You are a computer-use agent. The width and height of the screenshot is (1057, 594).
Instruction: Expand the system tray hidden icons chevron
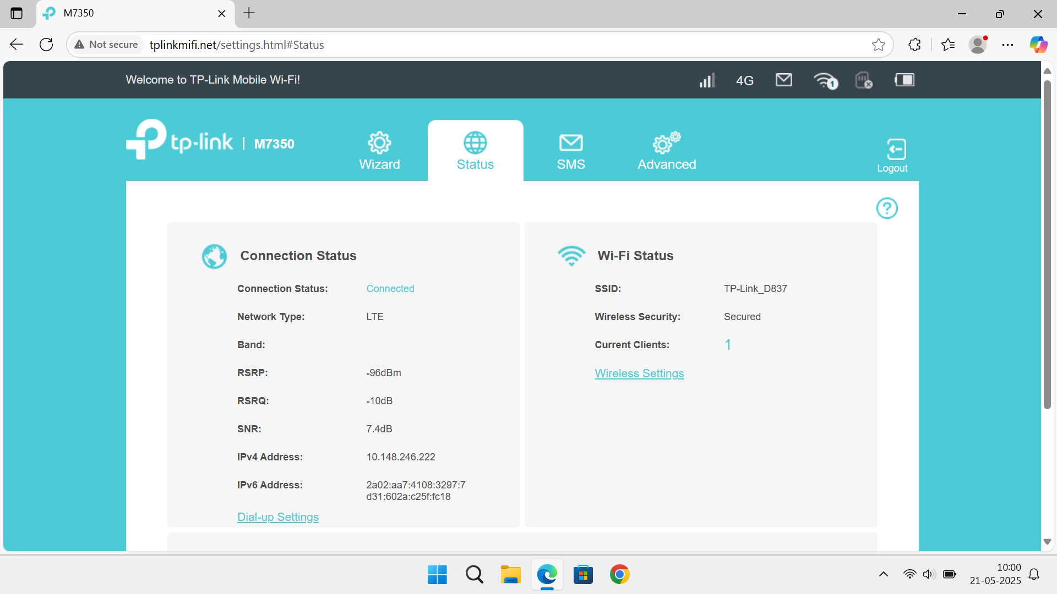point(883,575)
